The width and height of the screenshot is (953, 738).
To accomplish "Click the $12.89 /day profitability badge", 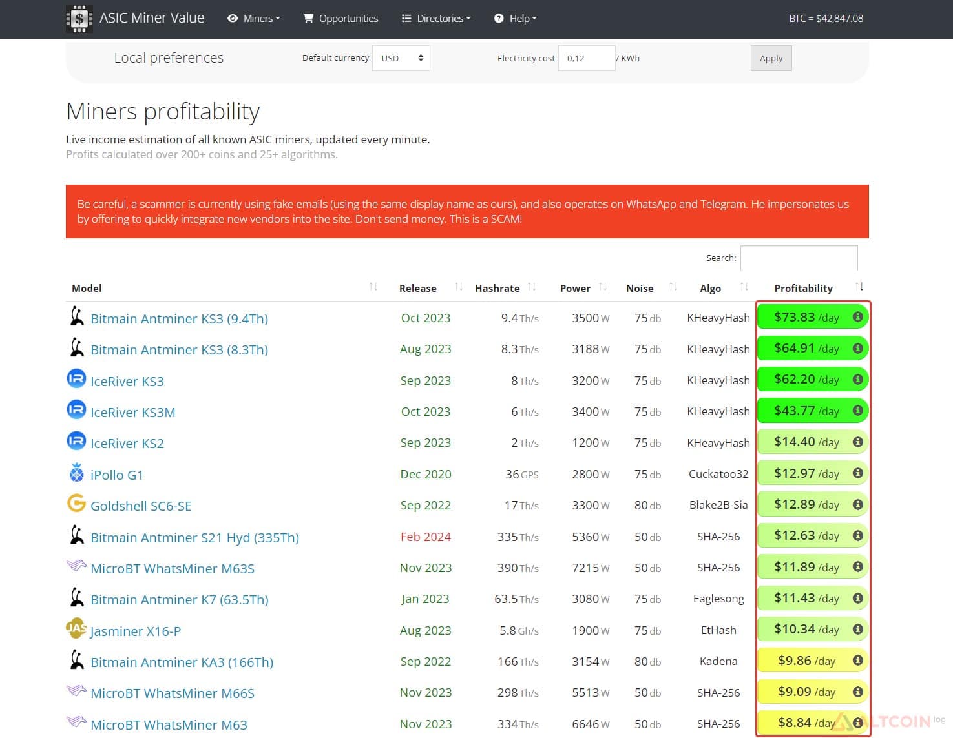I will [x=812, y=504].
